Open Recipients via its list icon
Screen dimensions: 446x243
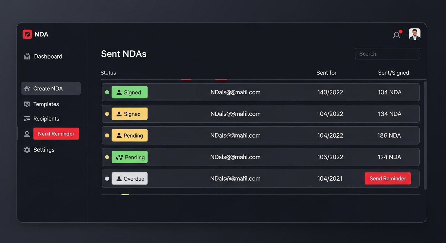[27, 118]
